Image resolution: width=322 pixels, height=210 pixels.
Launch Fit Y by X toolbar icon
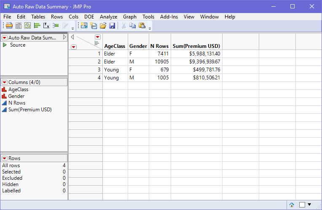pos(46,25)
